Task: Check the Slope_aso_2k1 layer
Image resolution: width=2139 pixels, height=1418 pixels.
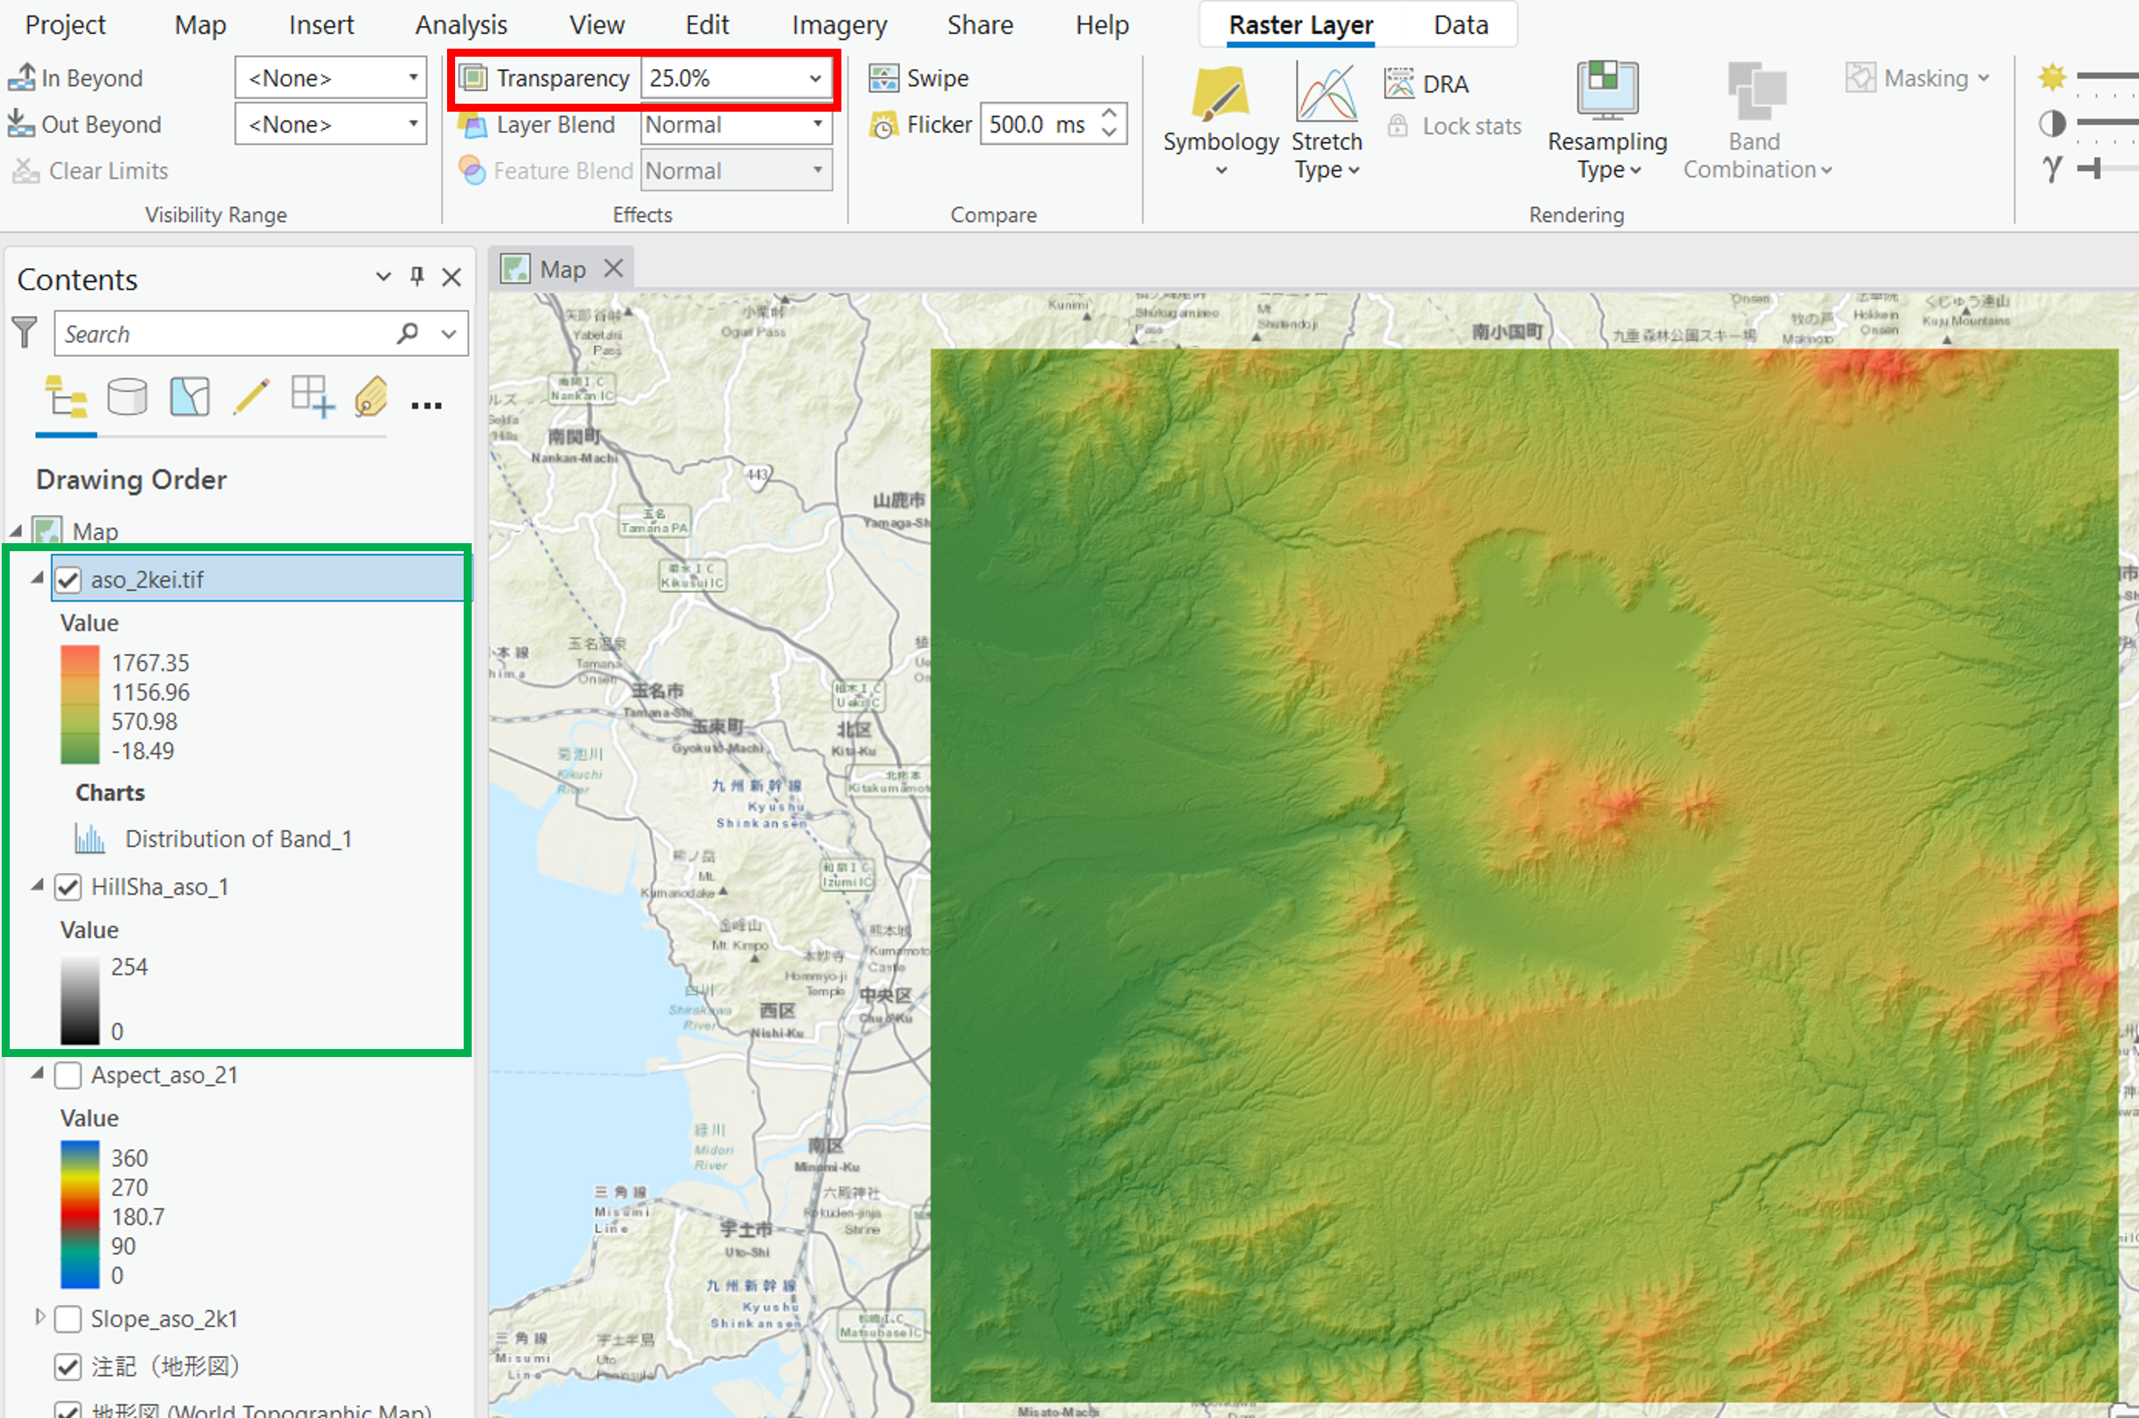Action: (x=69, y=1319)
